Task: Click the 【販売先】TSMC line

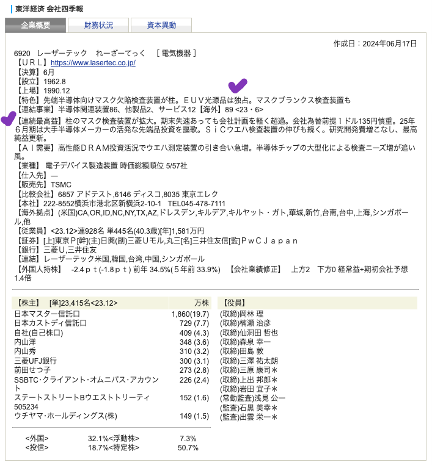Action: (x=43, y=185)
